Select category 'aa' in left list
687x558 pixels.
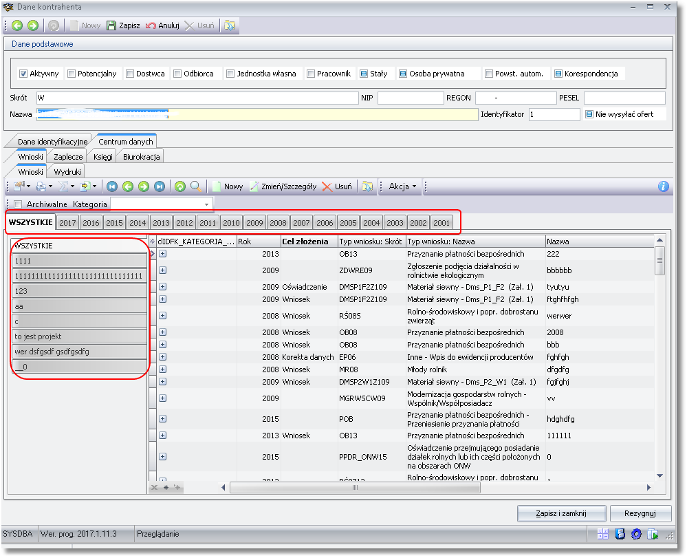79,306
